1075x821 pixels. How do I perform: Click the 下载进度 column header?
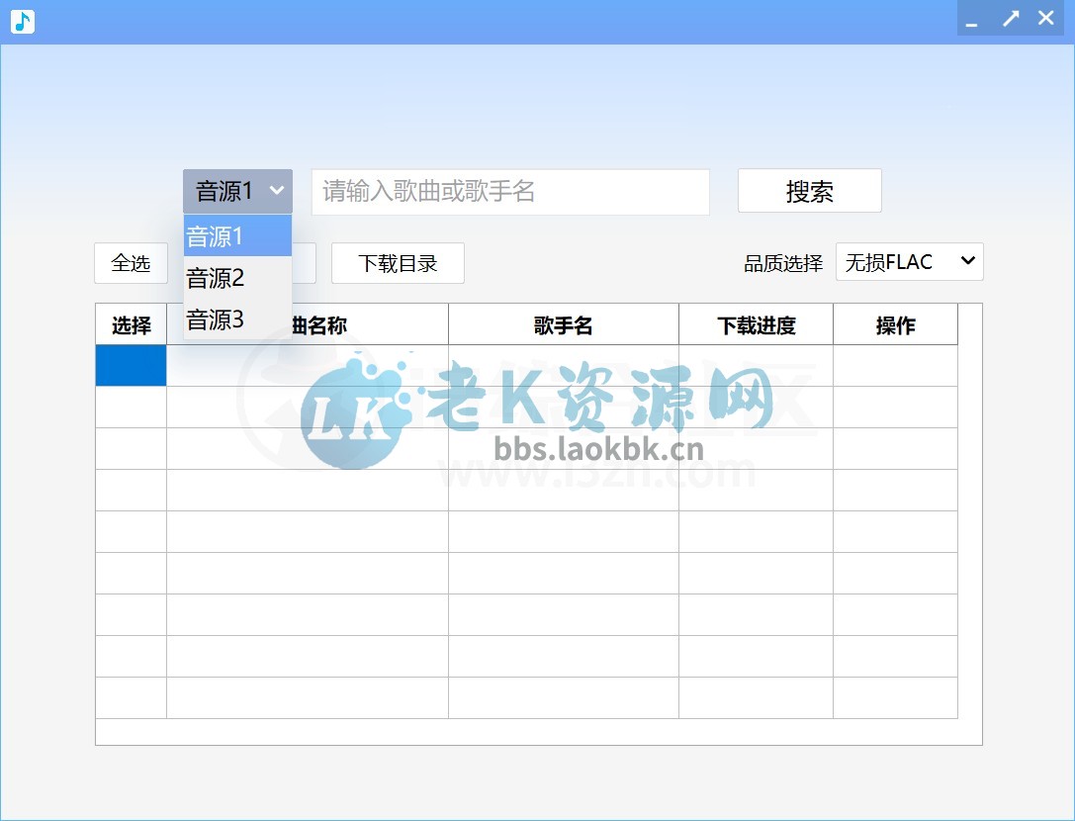756,324
